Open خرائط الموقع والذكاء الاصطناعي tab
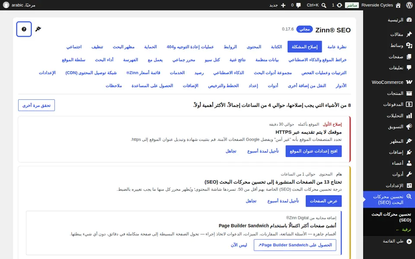 point(317,60)
